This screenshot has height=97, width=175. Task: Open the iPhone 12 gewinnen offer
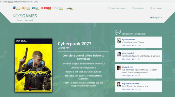(83, 64)
